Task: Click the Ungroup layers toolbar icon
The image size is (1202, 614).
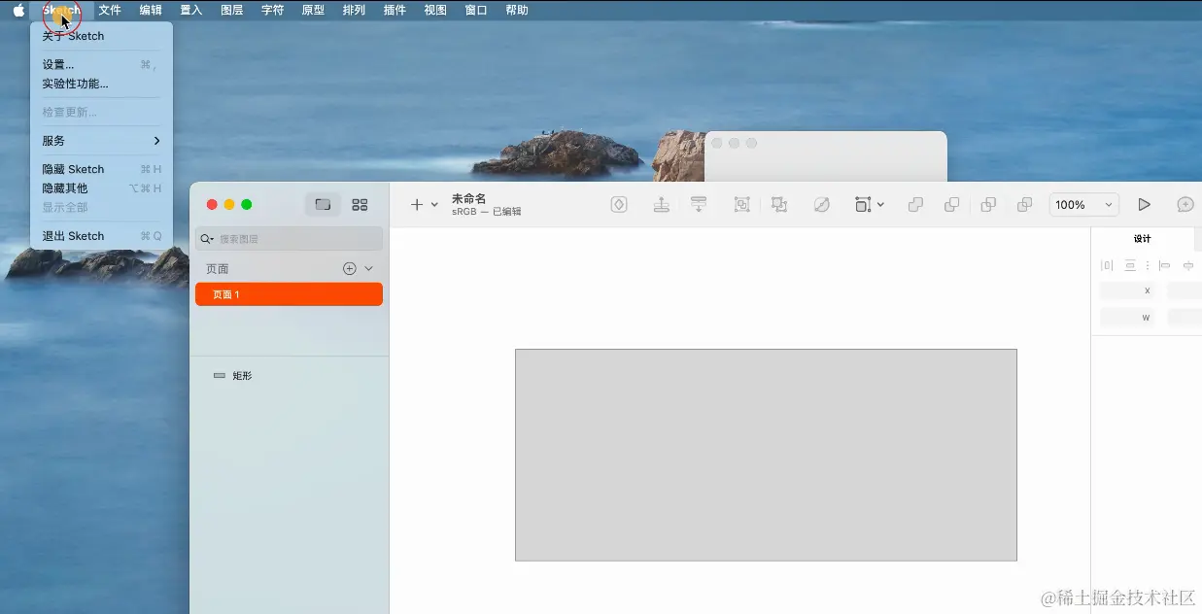Action: (778, 204)
